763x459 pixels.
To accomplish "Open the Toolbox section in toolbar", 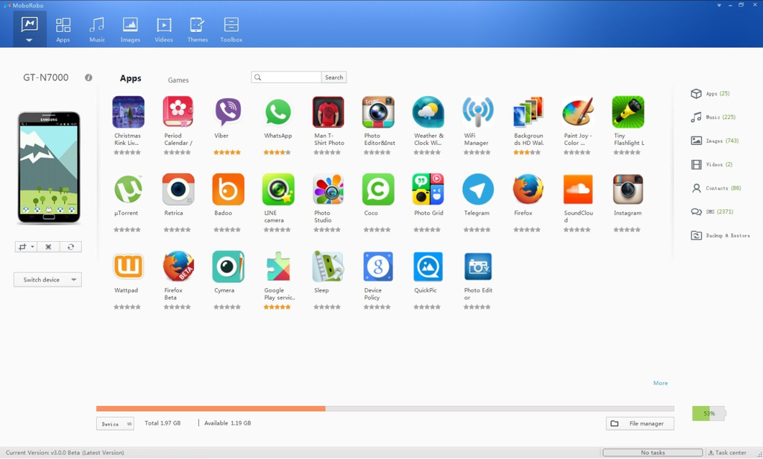I will (231, 30).
